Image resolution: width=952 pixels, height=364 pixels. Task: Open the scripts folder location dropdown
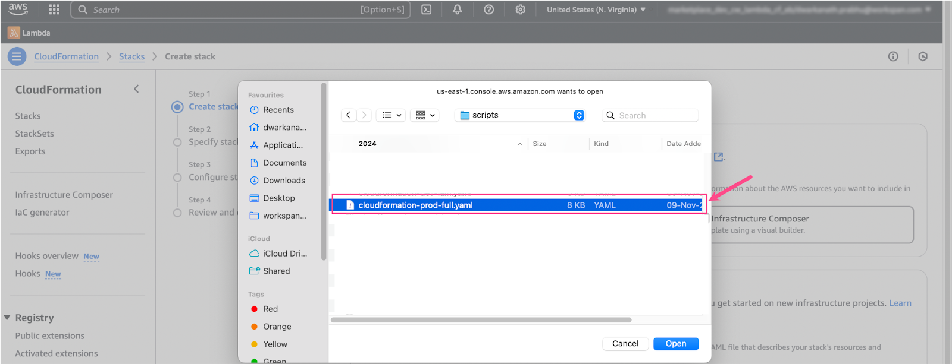point(521,115)
